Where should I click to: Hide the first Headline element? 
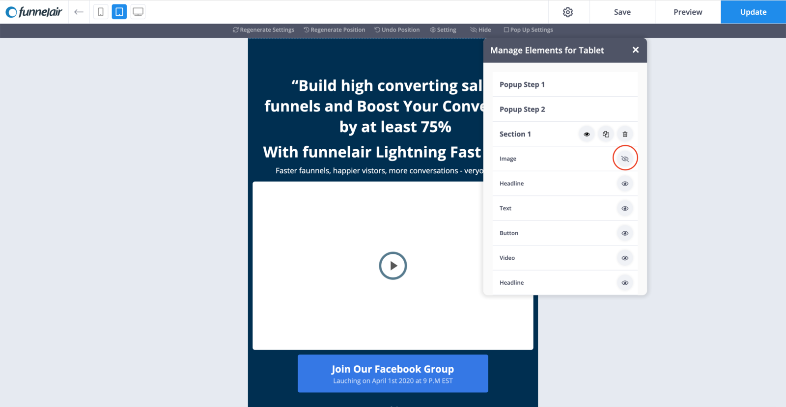pos(625,184)
